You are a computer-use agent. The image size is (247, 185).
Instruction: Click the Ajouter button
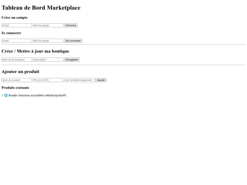click(101, 80)
